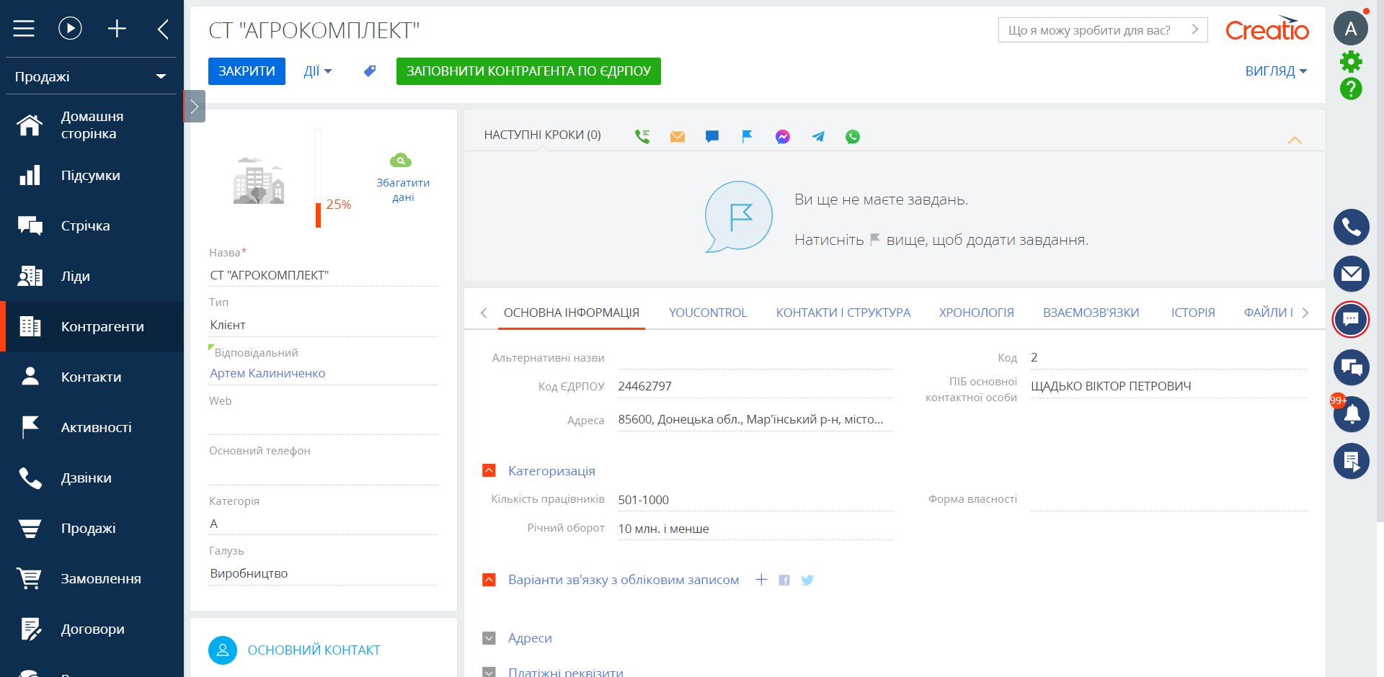The image size is (1384, 677).
Task: Click the Messenger icon in next steps
Action: point(782,136)
